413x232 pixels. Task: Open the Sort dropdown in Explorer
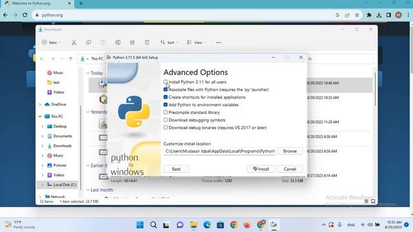point(169,43)
